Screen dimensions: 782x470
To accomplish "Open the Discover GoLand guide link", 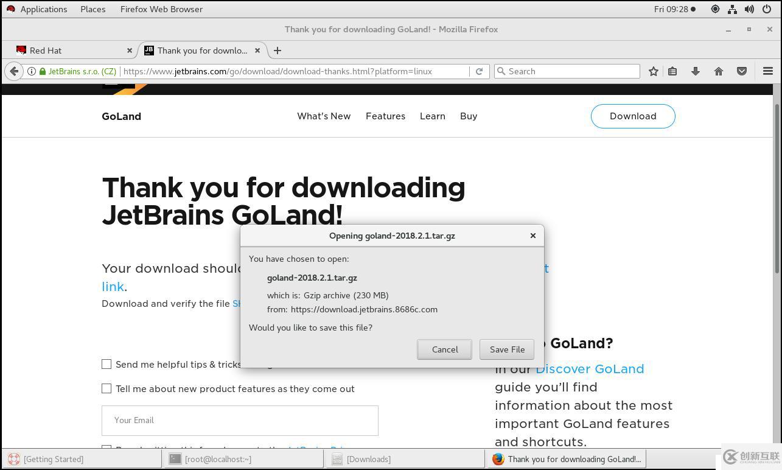I will click(x=590, y=369).
